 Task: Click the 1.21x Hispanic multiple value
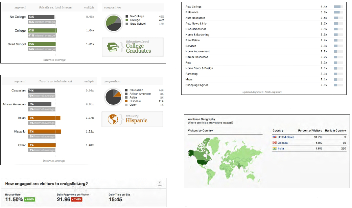click(90, 132)
